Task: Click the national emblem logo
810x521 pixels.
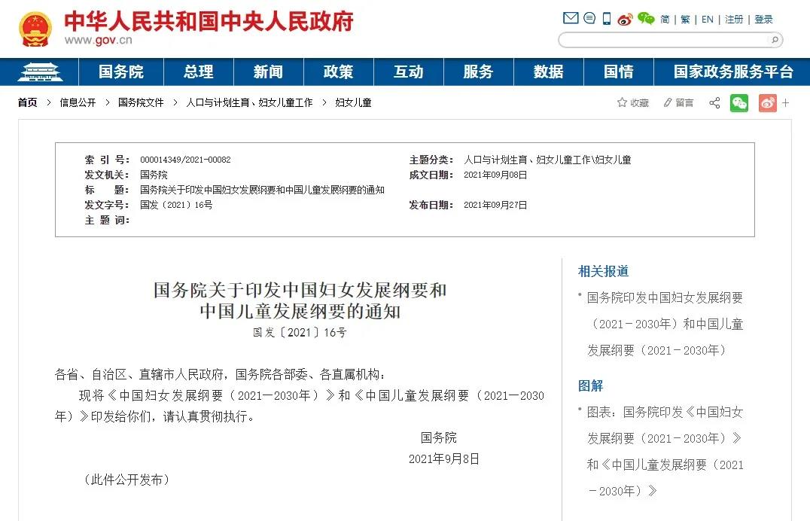Action: point(35,29)
